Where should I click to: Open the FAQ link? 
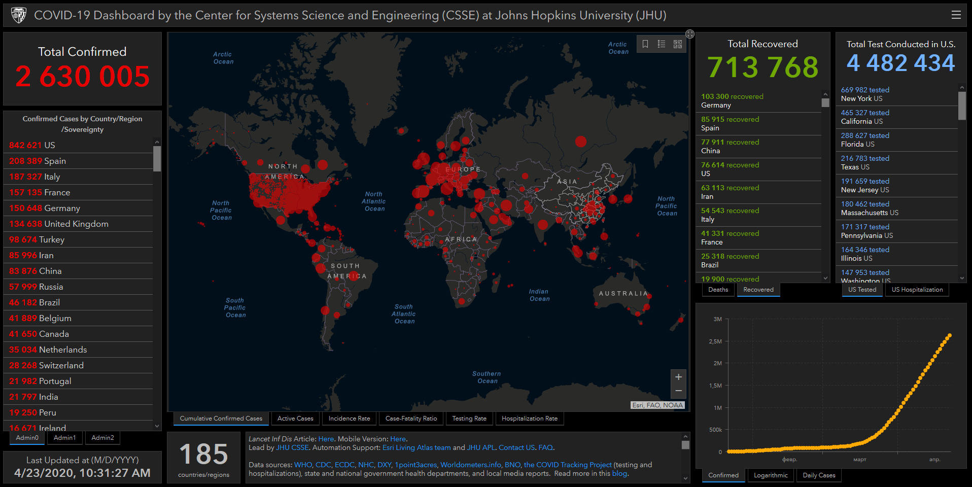point(545,447)
